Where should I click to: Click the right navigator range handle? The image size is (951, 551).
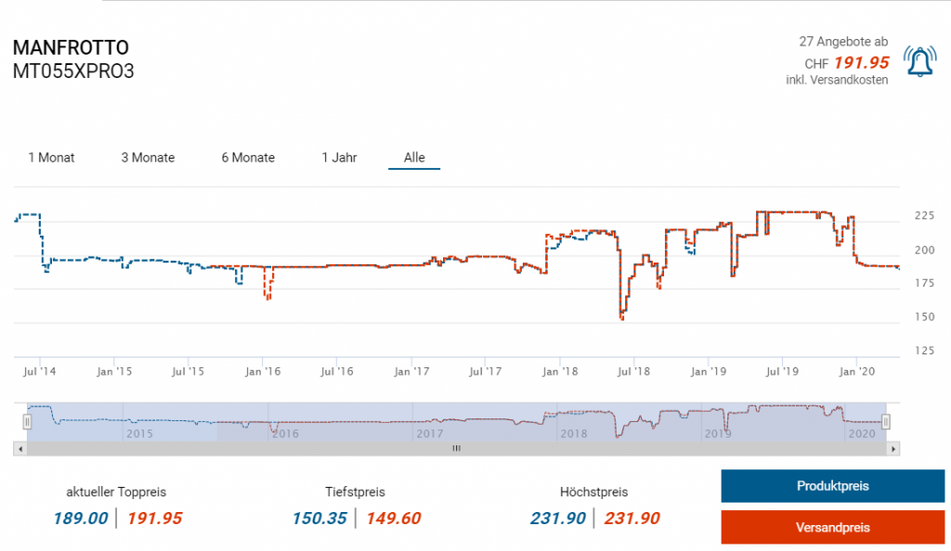pos(886,421)
